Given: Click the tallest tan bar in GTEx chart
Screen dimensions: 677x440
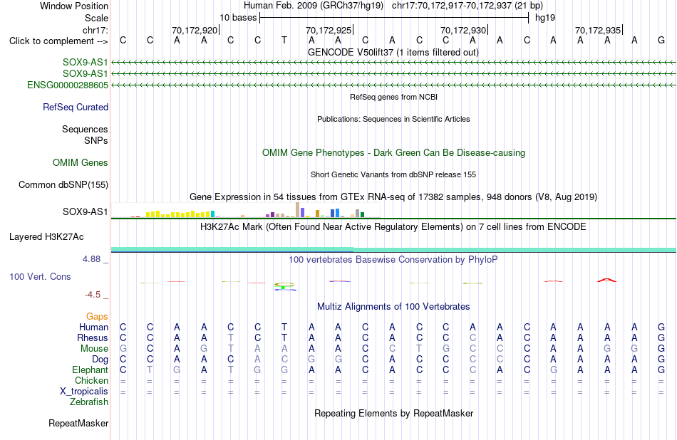Looking at the screenshot, I should click(x=297, y=209).
